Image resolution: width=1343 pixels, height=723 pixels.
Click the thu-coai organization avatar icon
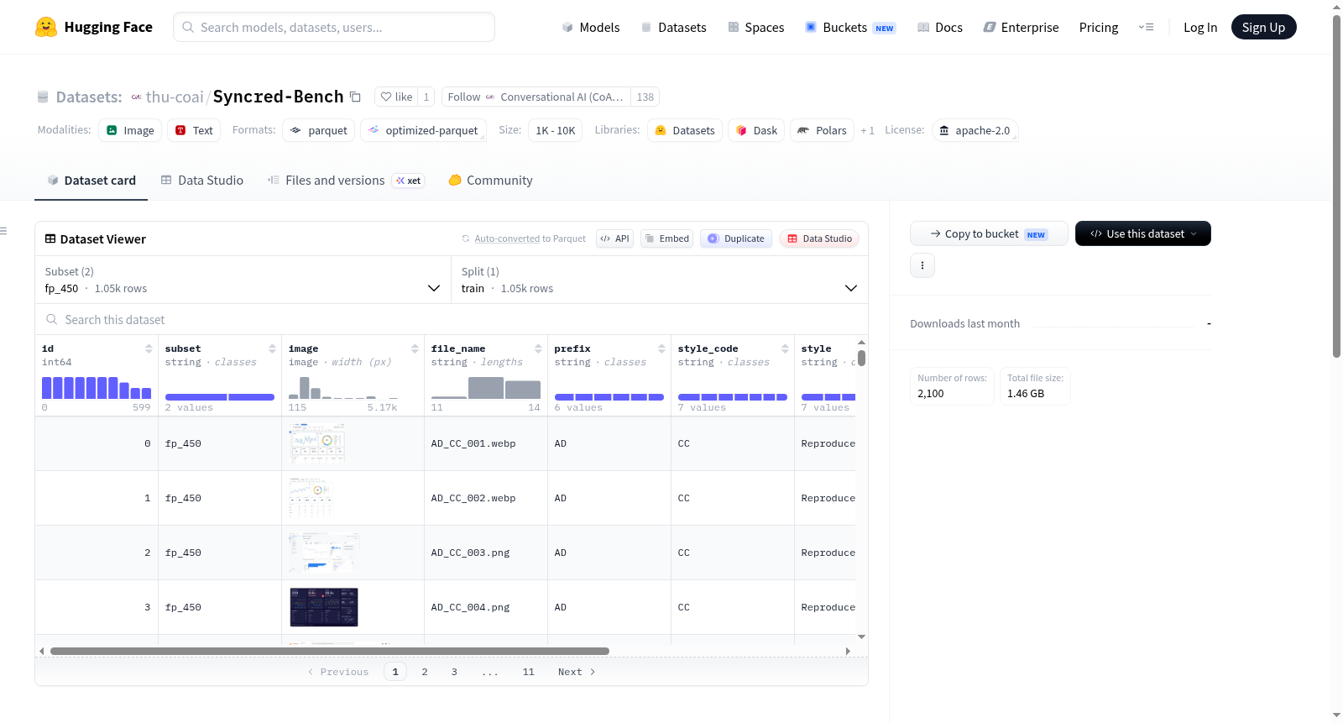pyautogui.click(x=136, y=97)
